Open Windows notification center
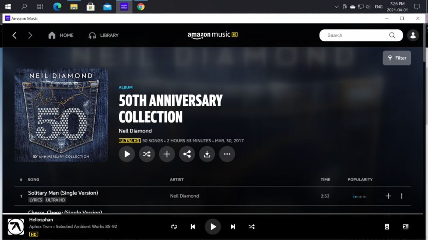 click(417, 7)
